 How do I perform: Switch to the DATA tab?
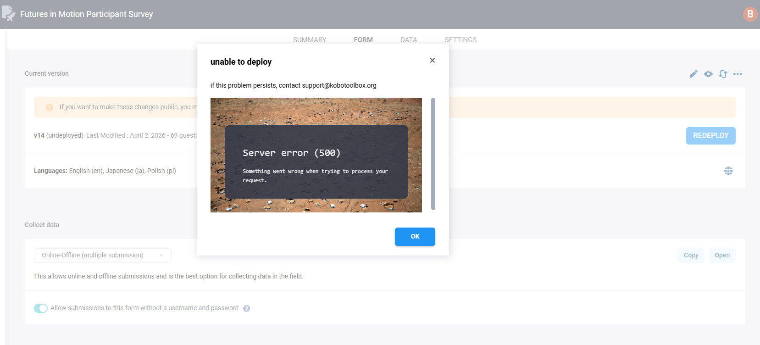[x=409, y=40]
